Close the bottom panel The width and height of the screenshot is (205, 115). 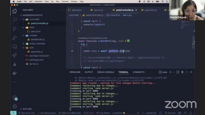[x=191, y=72]
